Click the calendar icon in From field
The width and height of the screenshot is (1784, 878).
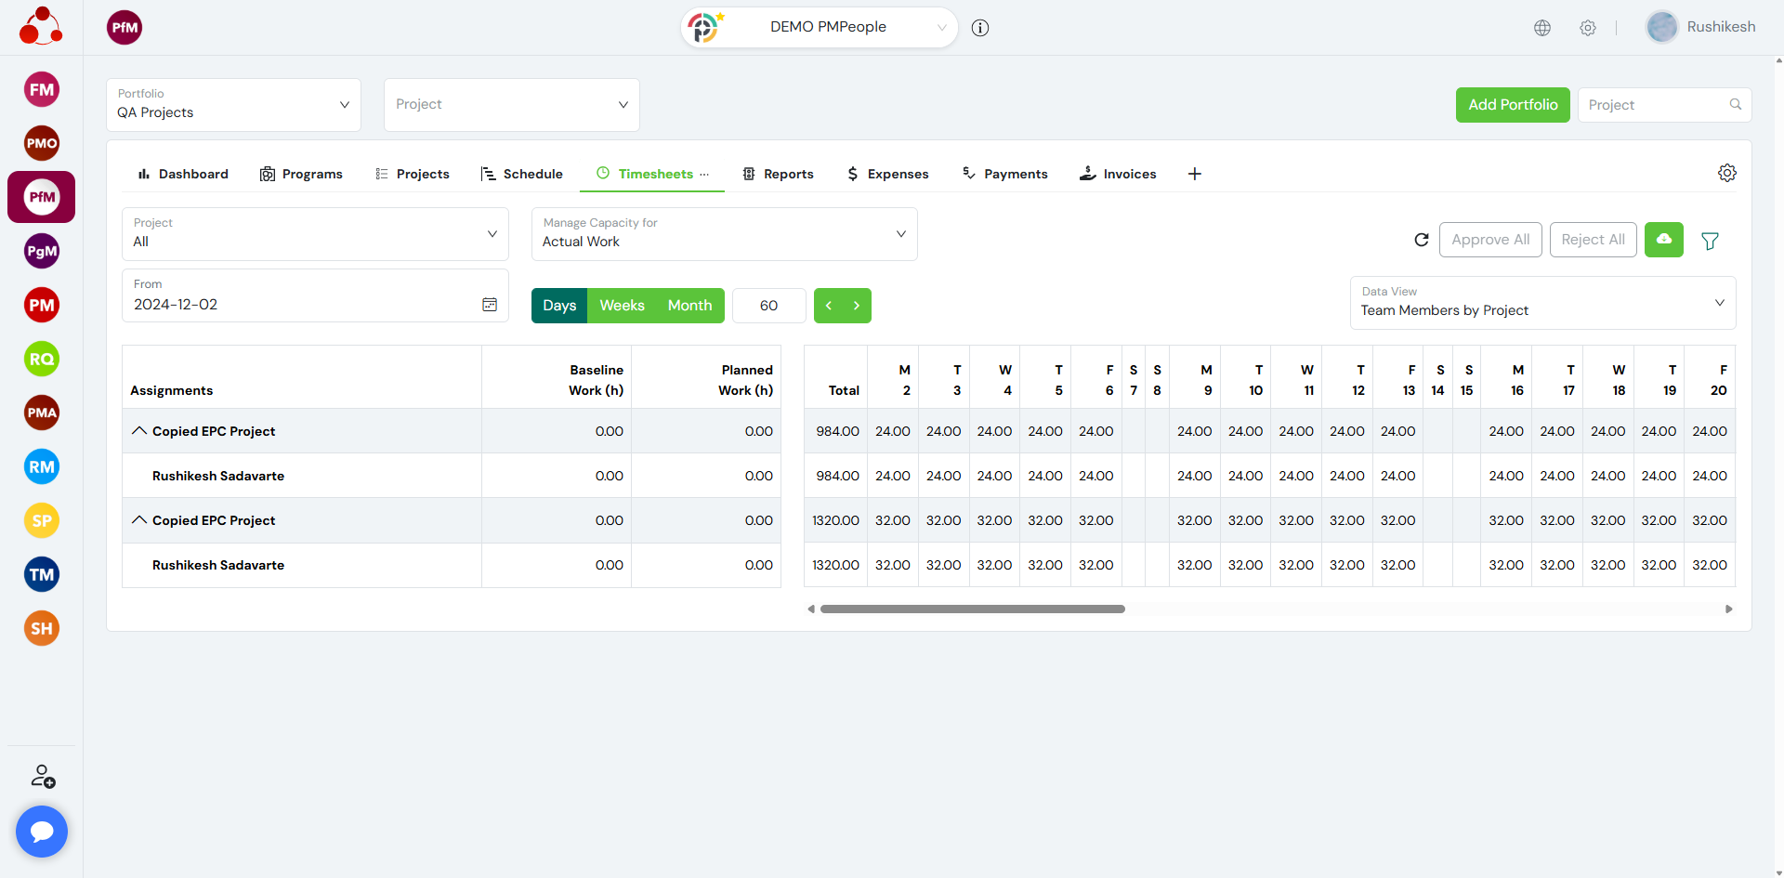point(490,305)
